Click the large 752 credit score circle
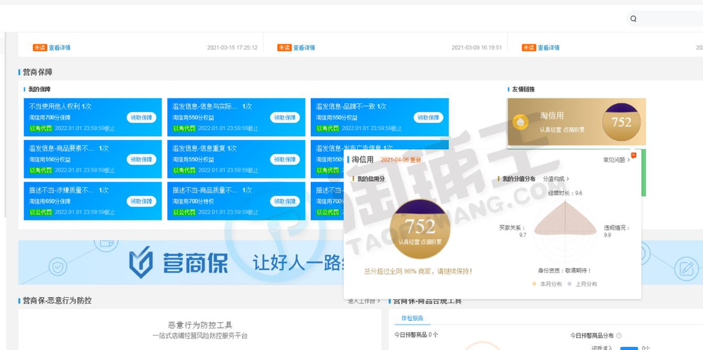Viewport: 703px width, 350px height. tap(418, 228)
